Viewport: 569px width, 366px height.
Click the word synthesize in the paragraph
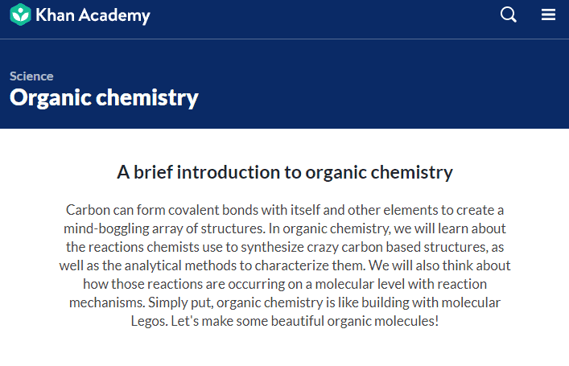[x=272, y=248]
